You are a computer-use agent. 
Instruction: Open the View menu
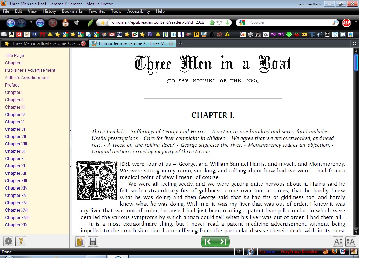(x=32, y=11)
